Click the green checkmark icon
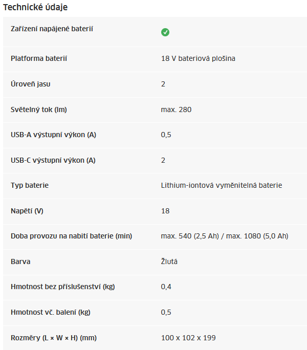The height and width of the screenshot is (350, 307). coord(165,32)
